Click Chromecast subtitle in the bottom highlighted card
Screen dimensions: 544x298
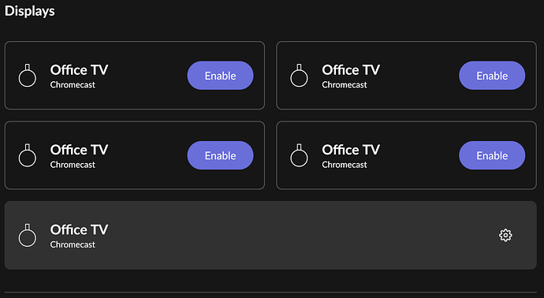[x=73, y=244]
